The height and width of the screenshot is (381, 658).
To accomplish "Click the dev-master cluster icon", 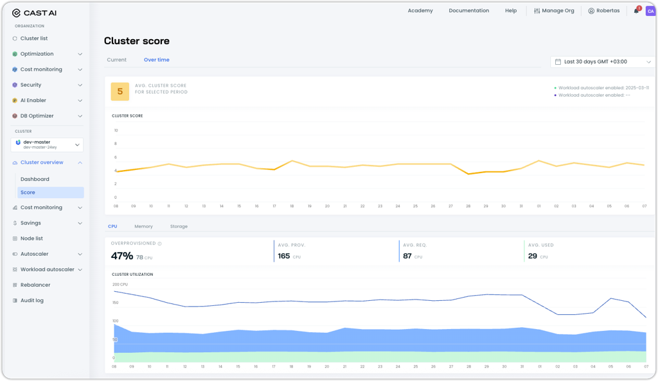I will pyautogui.click(x=18, y=143).
